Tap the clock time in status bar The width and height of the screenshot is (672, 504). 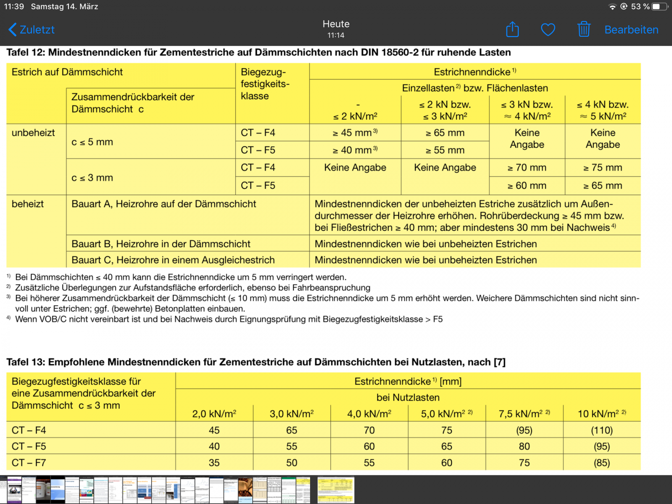(x=14, y=7)
